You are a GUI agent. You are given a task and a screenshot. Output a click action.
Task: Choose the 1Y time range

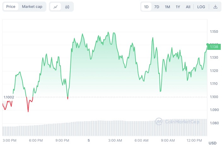click(178, 7)
